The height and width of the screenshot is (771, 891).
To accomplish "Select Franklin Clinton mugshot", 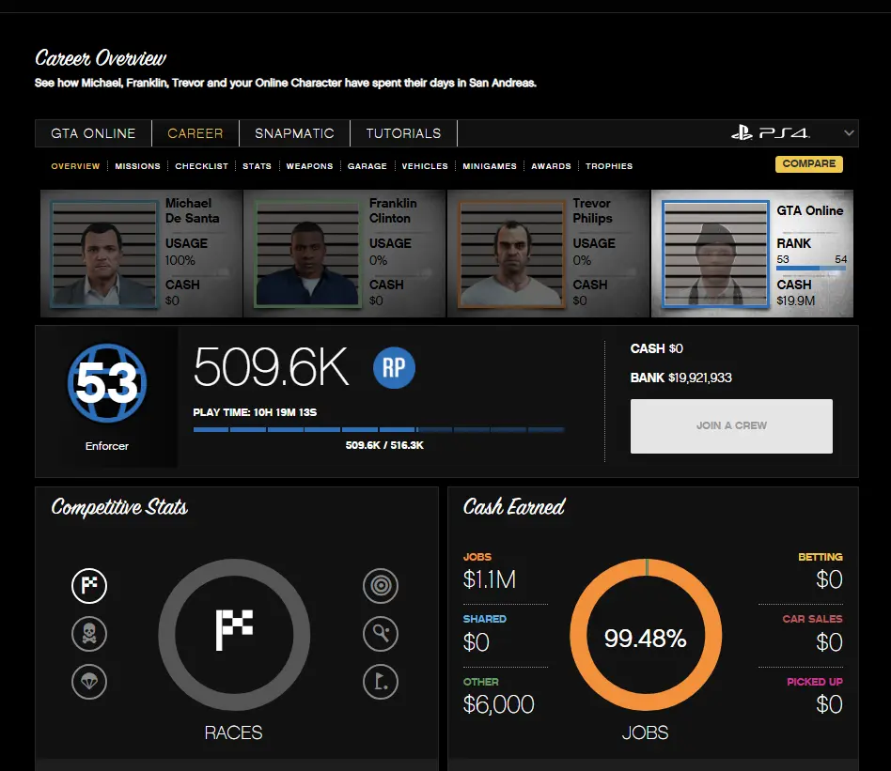I will 308,254.
